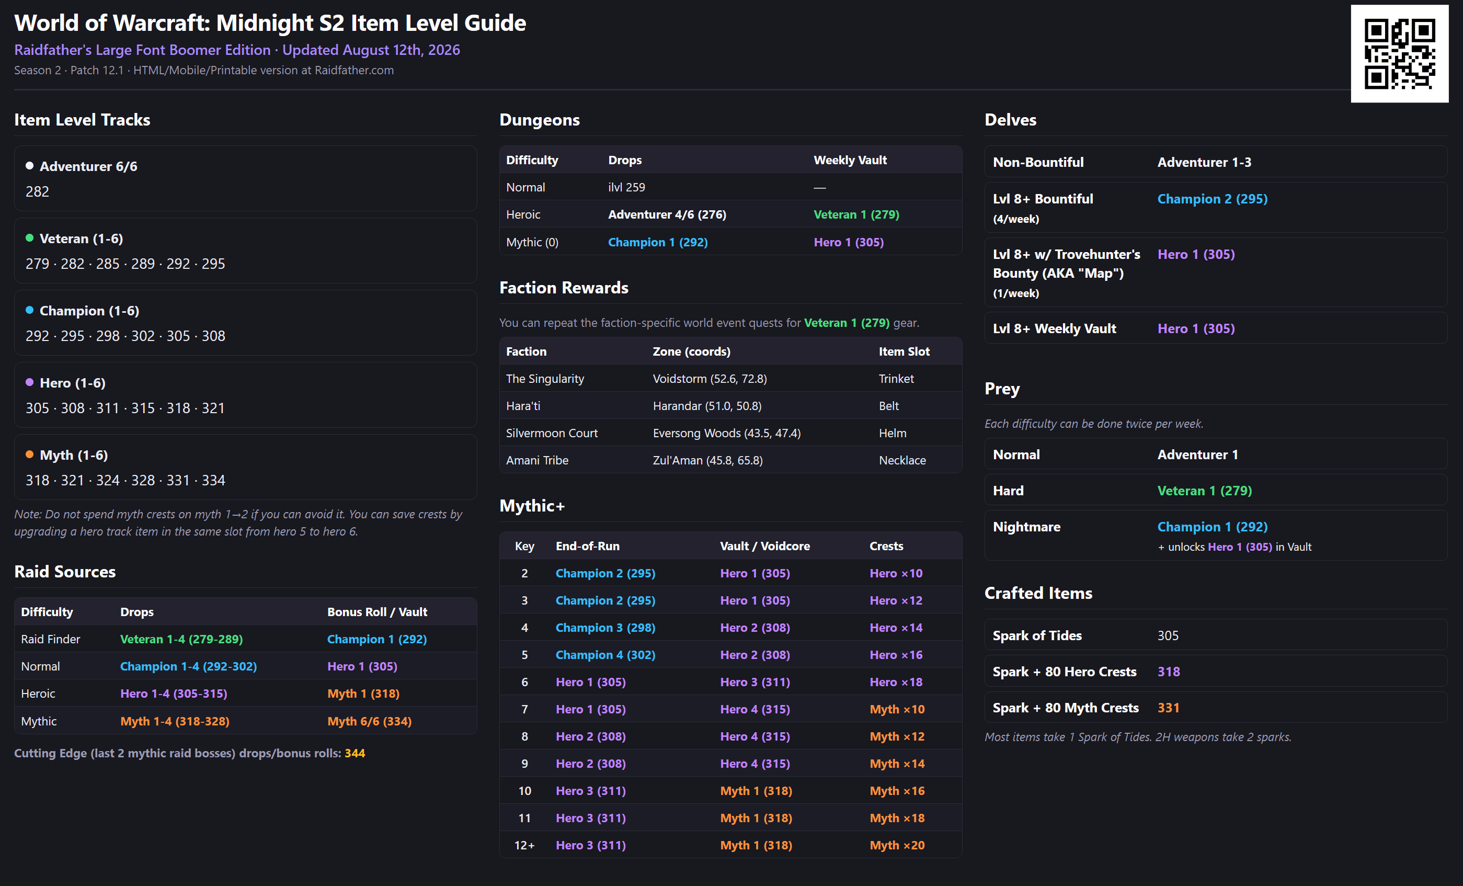1463x886 pixels.
Task: Click the blue Champion track dot
Action: tap(29, 310)
